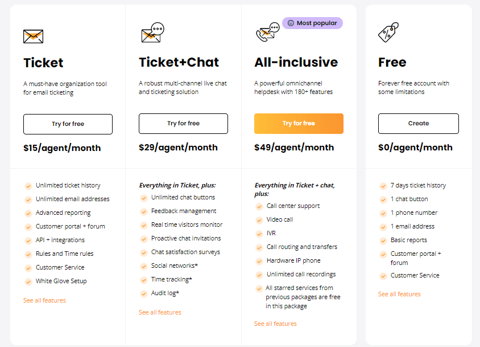Open See all features in Ticket+Chat column
This screenshot has height=347, width=480.
tap(160, 312)
